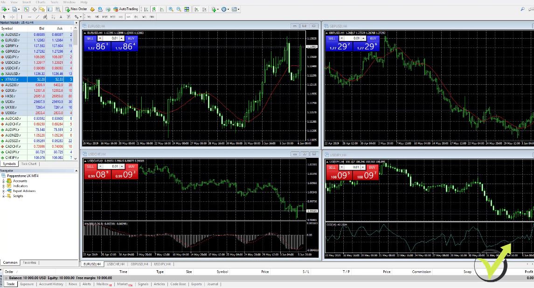
Task: Click the New Order toolbar button
Action: point(76,9)
